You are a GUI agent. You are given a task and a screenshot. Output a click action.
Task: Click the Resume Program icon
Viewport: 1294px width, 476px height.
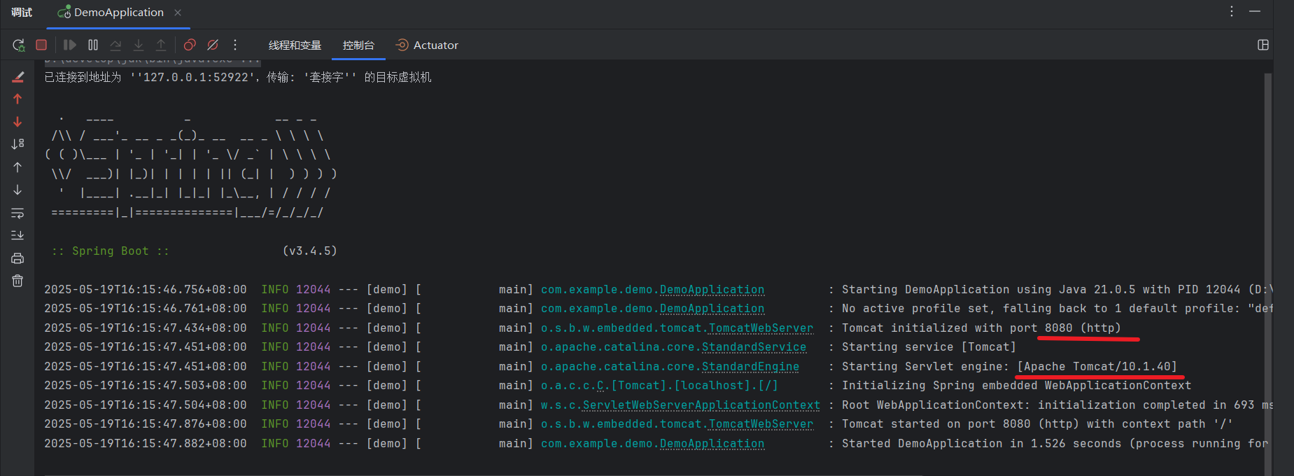(70, 45)
